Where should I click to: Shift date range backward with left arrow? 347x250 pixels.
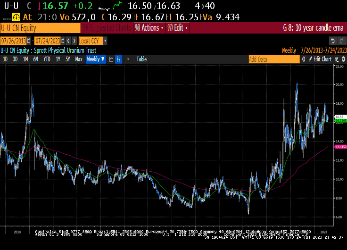coord(68,41)
